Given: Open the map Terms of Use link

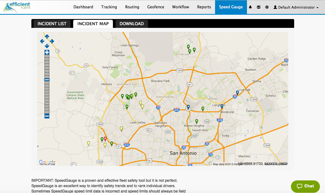Looking at the screenshot, I should coord(47,164).
